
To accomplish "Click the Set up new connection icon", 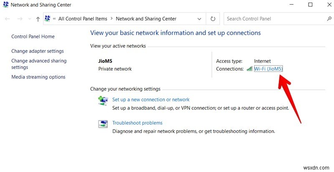I will 103,101.
